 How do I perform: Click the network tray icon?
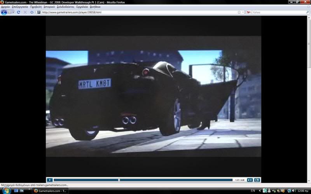tap(289, 191)
